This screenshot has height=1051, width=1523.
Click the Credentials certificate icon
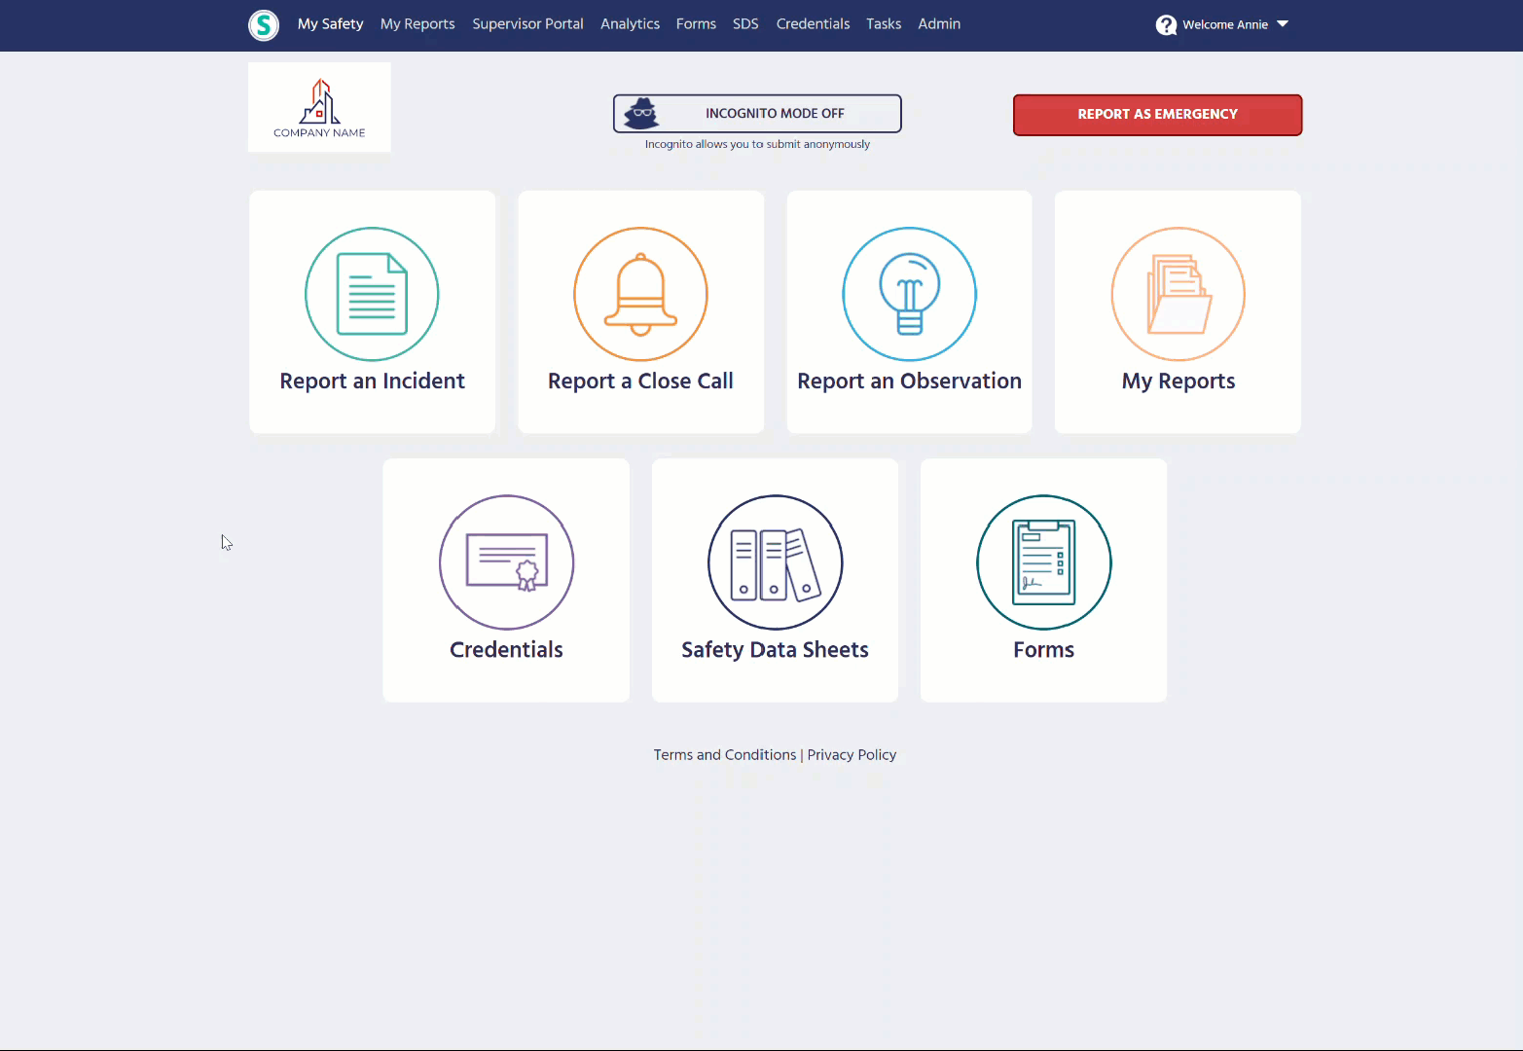pos(506,562)
